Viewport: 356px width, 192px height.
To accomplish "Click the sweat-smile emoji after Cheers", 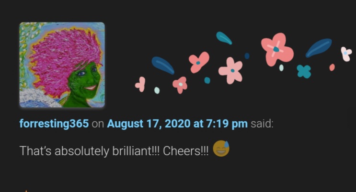I will coord(221,149).
